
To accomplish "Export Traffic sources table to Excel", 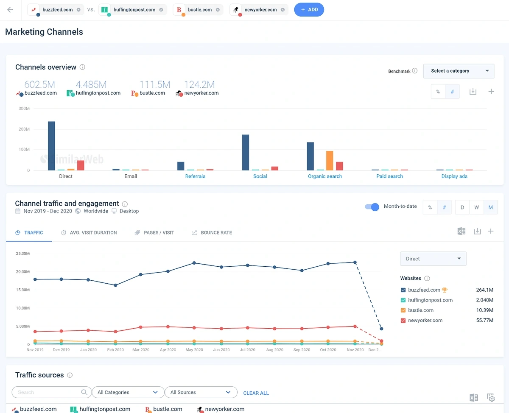I will tap(474, 398).
